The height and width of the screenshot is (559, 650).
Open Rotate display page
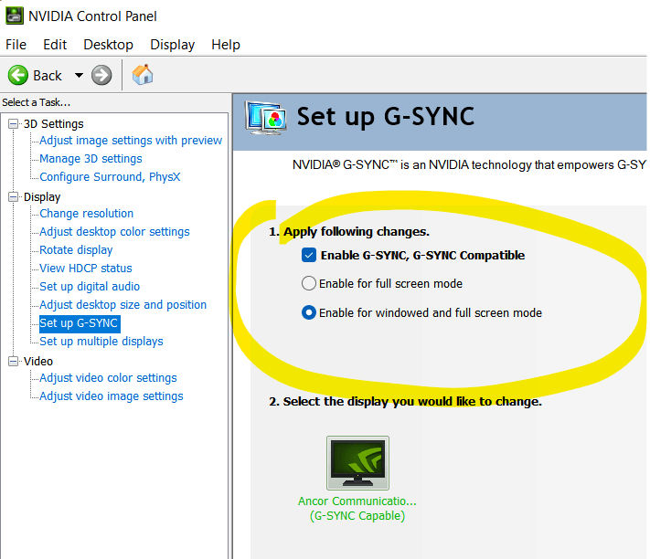tap(76, 249)
